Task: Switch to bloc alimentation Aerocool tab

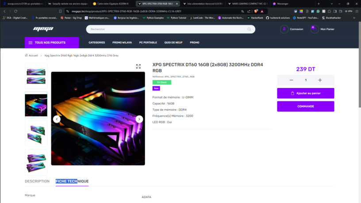Action: [203, 4]
